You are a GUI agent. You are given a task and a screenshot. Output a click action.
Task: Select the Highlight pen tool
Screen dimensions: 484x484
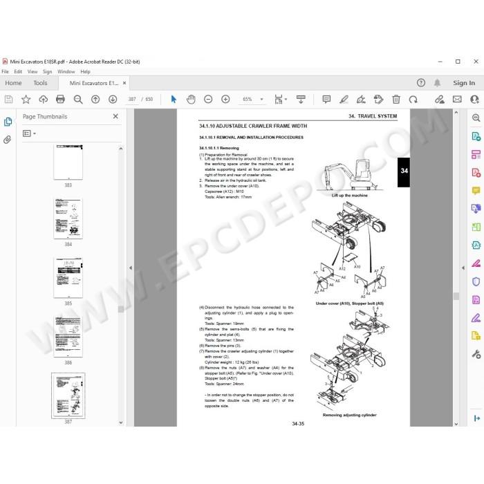tap(344, 99)
